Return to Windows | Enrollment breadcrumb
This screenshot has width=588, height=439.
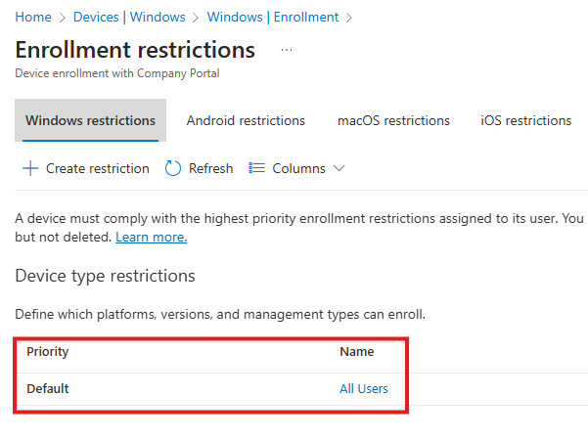(273, 17)
